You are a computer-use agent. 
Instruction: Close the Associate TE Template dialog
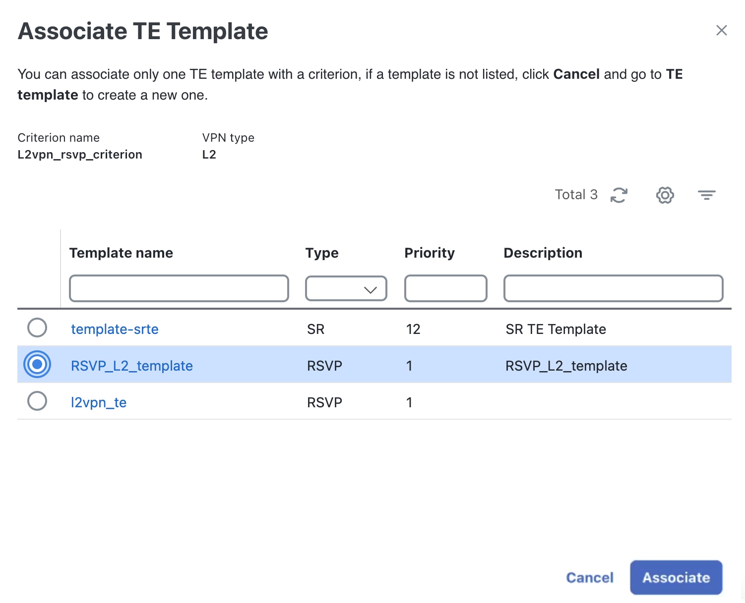coord(721,30)
